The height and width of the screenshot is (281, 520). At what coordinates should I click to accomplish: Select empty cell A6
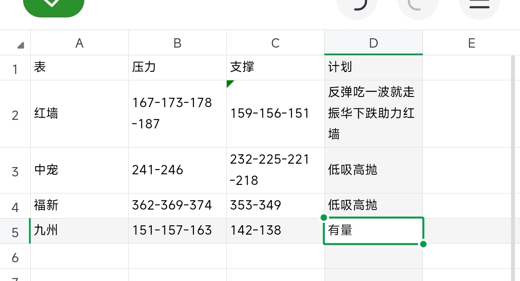[x=79, y=256]
